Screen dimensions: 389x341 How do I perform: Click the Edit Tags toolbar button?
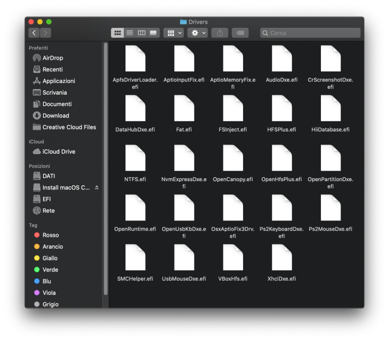[240, 33]
